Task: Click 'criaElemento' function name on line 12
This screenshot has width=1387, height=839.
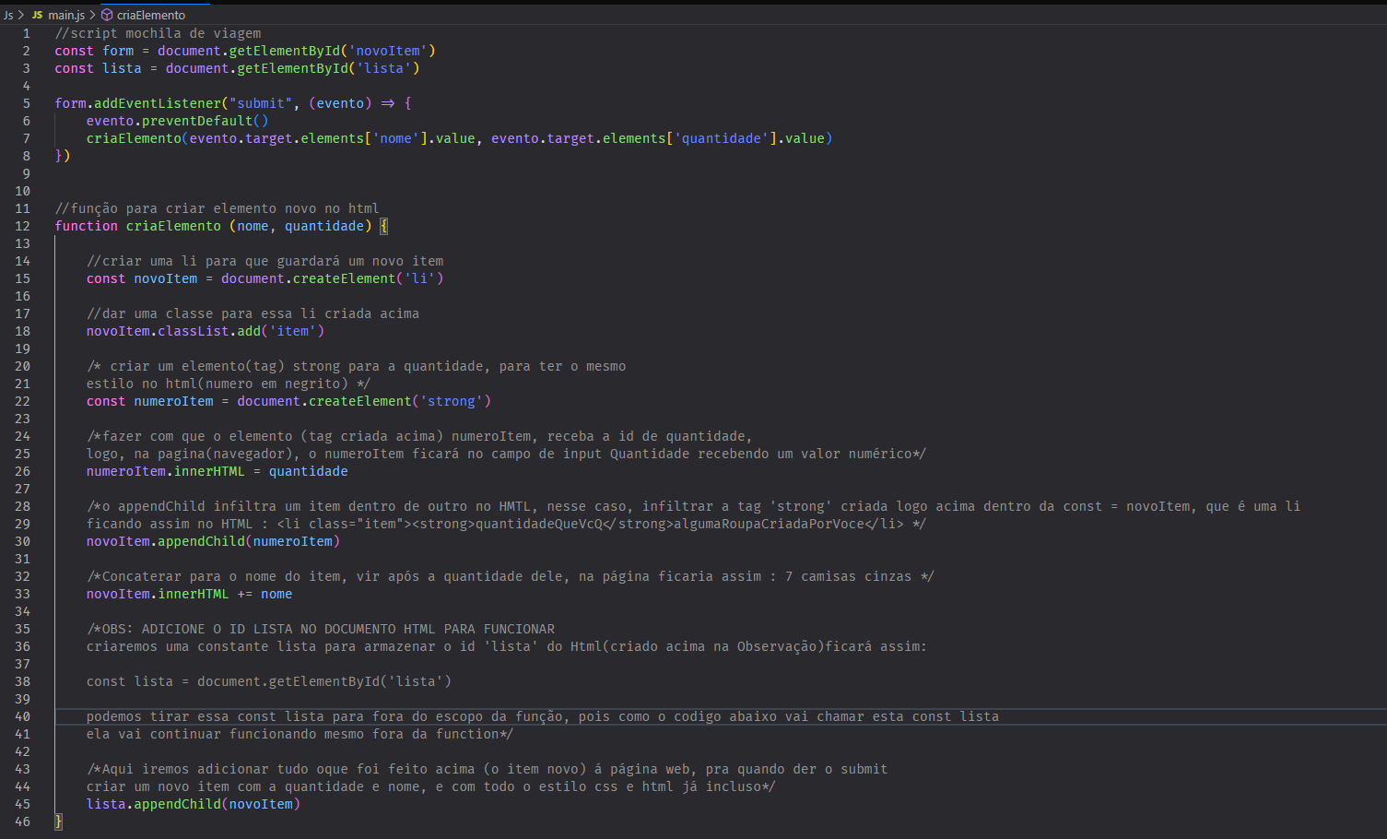Action: tap(173, 226)
